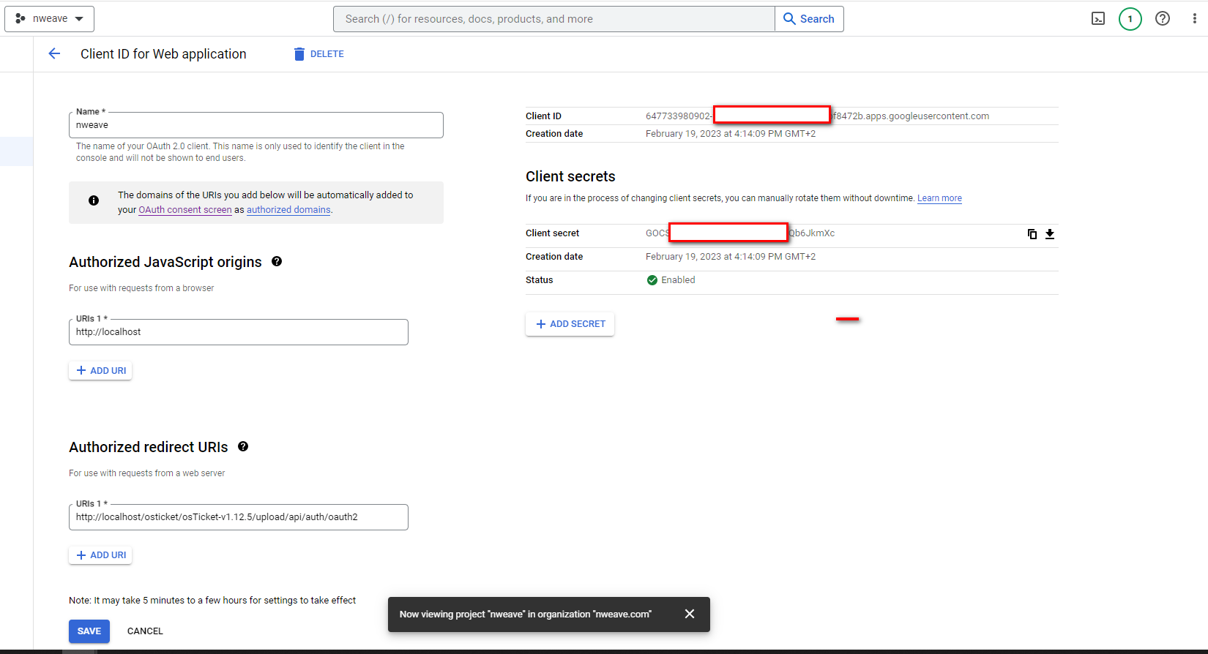The width and height of the screenshot is (1208, 654).
Task: Click the magnifier icon in the Search button
Action: point(789,19)
